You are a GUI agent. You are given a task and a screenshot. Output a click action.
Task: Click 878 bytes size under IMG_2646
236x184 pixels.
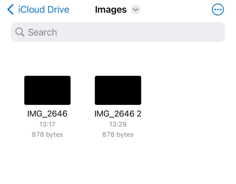(47, 135)
